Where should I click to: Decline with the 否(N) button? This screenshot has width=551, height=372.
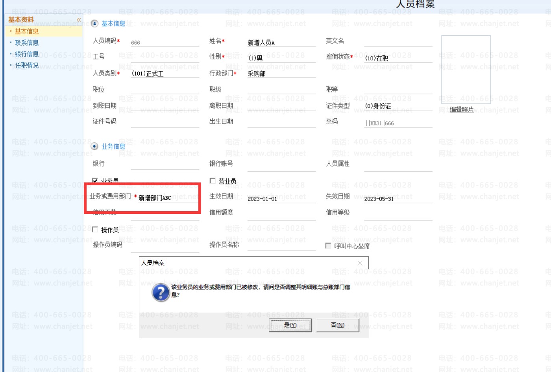tap(338, 325)
